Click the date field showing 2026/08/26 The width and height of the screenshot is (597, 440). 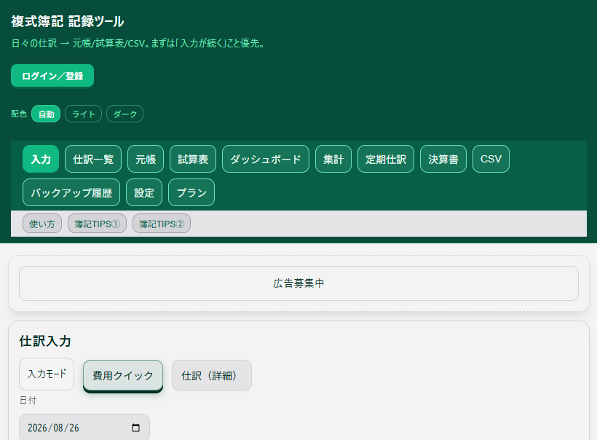point(84,428)
